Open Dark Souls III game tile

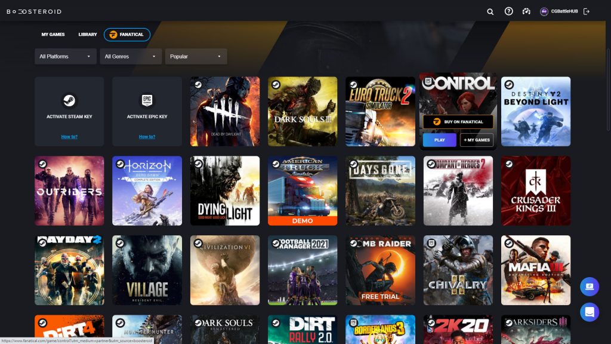coord(303,112)
